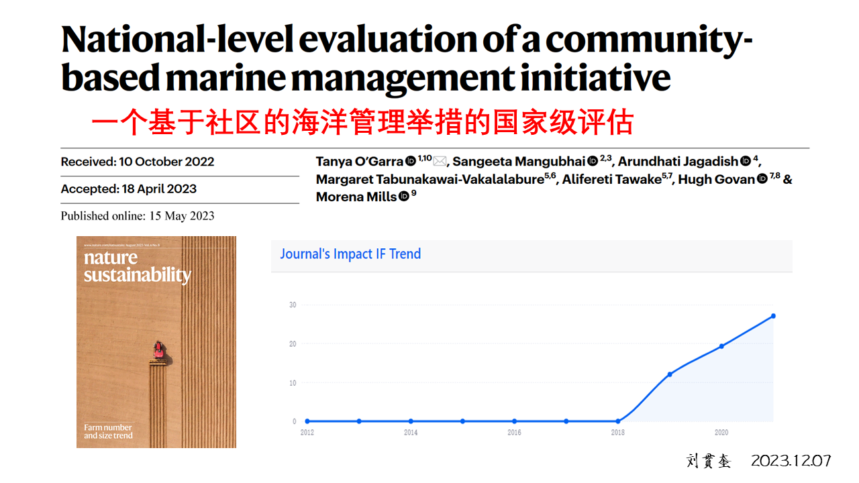Click the ORCID icon beside Arundhati Jagadish

pos(746,162)
